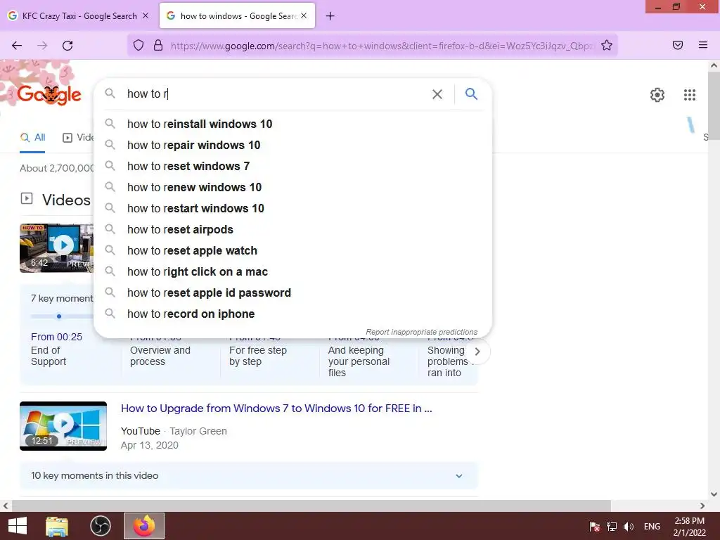Submit search with blue magnifier button
This screenshot has width=720, height=540.
(x=471, y=94)
